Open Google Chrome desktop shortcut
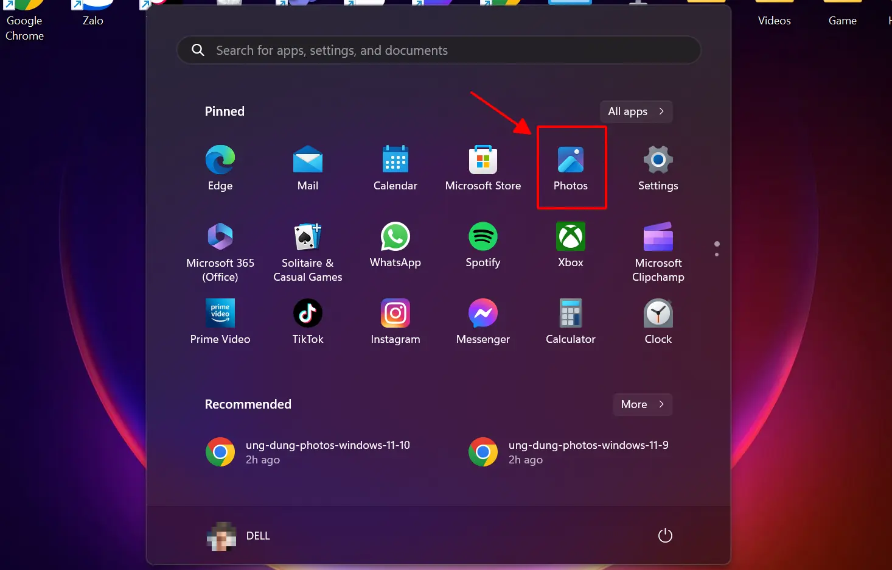This screenshot has height=570, width=892. pos(24,21)
